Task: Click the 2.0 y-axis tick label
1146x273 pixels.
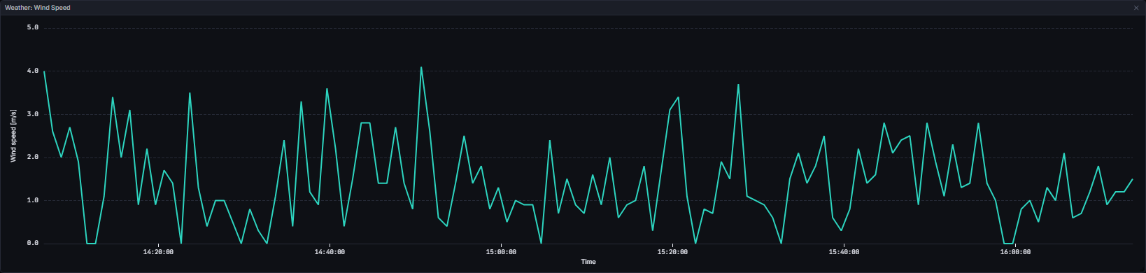Action: [32, 157]
